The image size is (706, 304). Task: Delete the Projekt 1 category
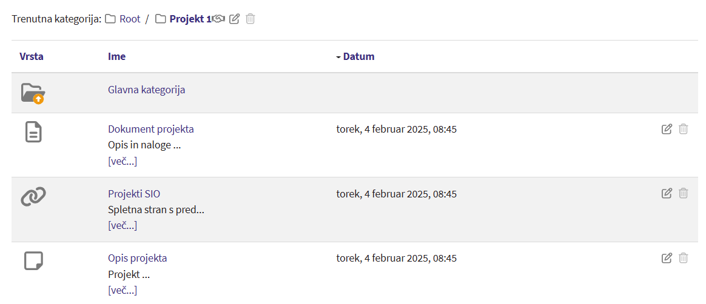pyautogui.click(x=250, y=19)
